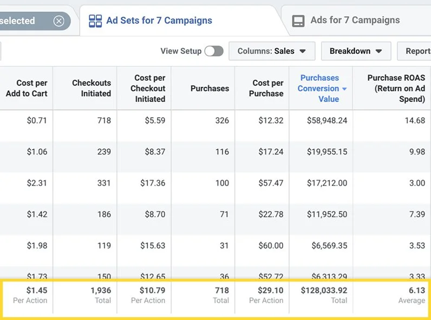The image size is (431, 320).
Task: Click the Ad Sets grid icon
Action: click(x=95, y=21)
